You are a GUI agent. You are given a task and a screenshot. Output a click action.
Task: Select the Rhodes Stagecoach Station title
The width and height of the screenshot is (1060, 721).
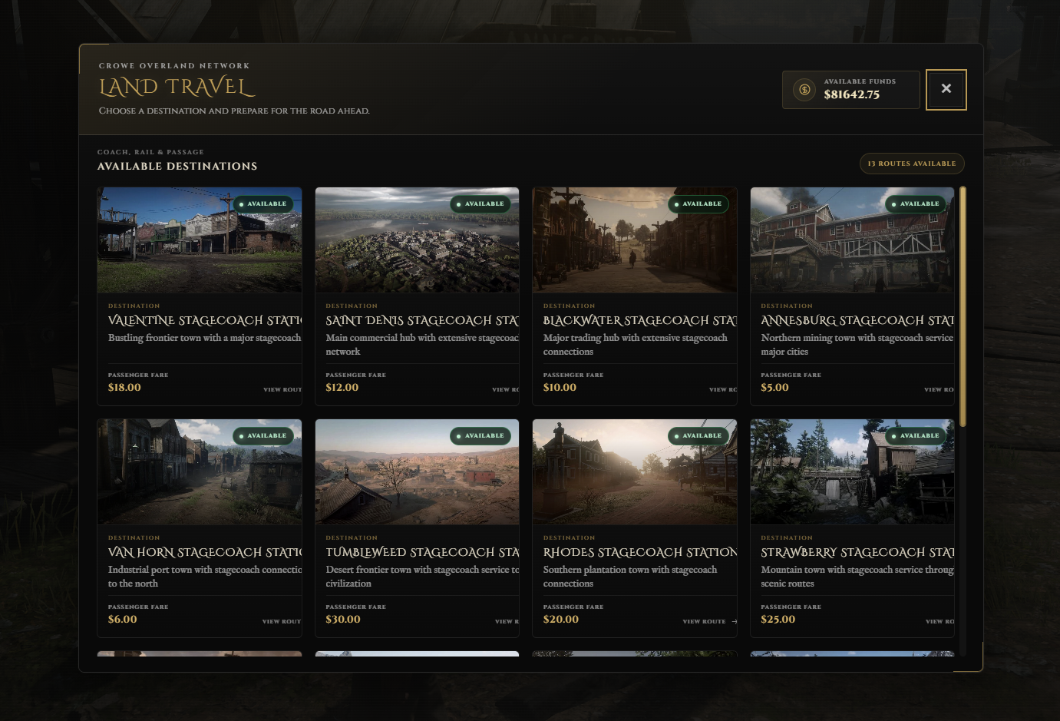pos(640,552)
